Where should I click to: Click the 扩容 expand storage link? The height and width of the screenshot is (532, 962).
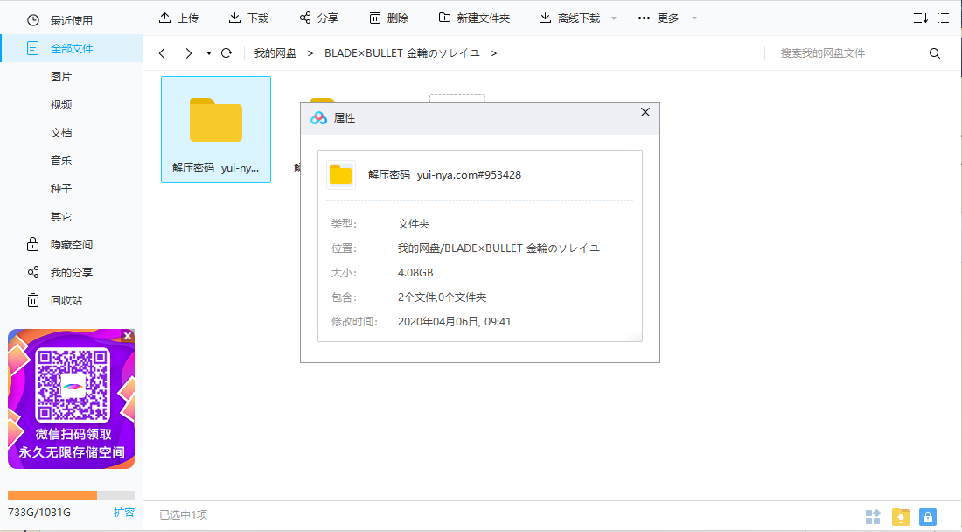coord(124,513)
